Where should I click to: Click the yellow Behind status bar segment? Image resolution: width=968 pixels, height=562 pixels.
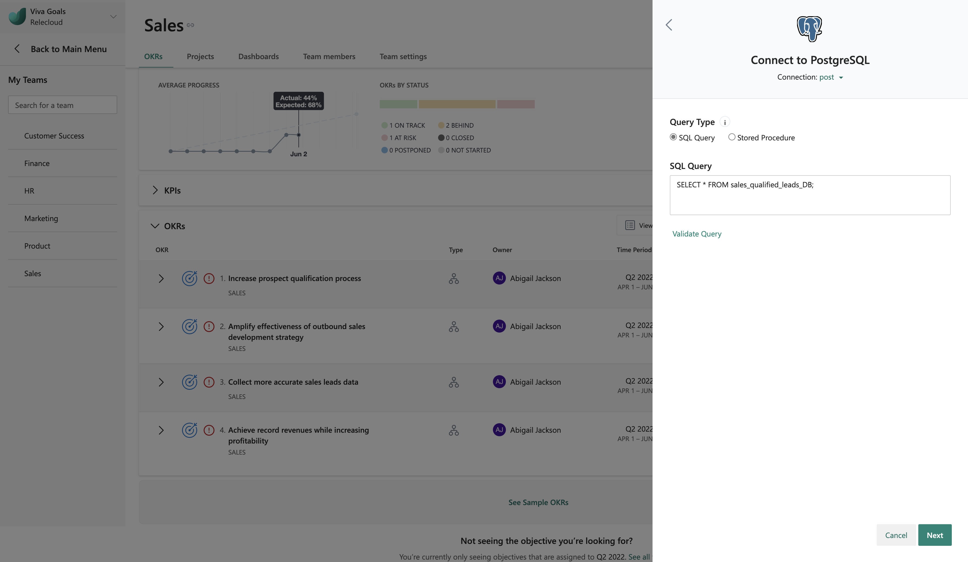[x=457, y=104]
